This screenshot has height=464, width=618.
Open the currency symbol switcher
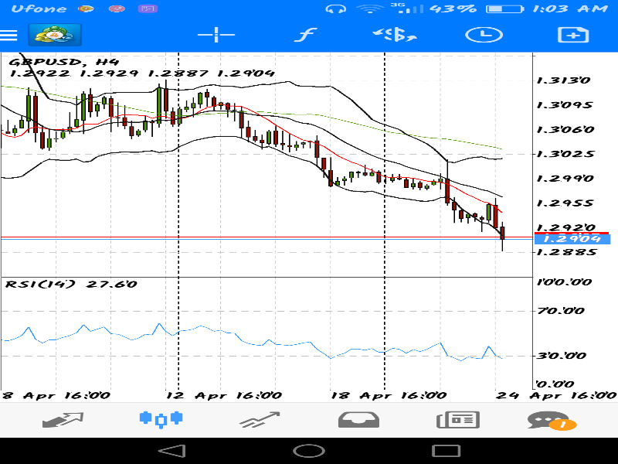pos(395,35)
